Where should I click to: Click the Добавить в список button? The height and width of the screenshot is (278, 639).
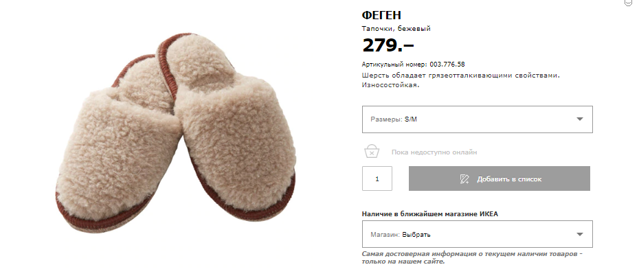[x=500, y=178]
